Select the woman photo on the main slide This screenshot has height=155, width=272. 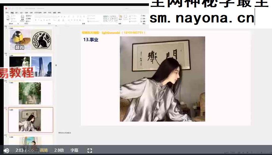(x=162, y=79)
